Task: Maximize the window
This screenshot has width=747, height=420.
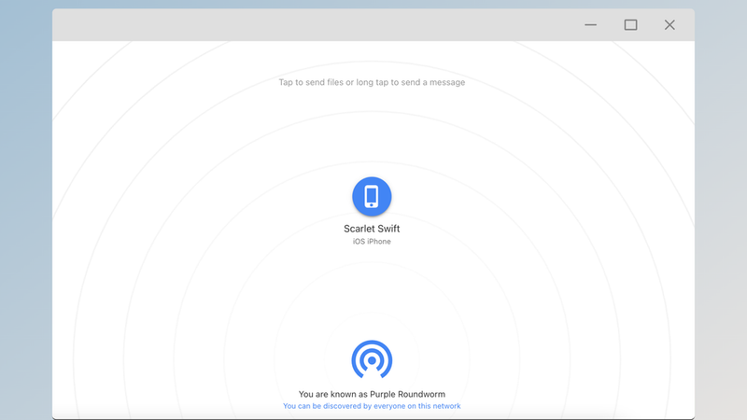Action: point(631,25)
